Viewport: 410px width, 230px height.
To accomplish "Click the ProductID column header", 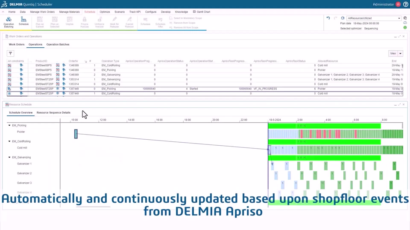I will point(41,61).
